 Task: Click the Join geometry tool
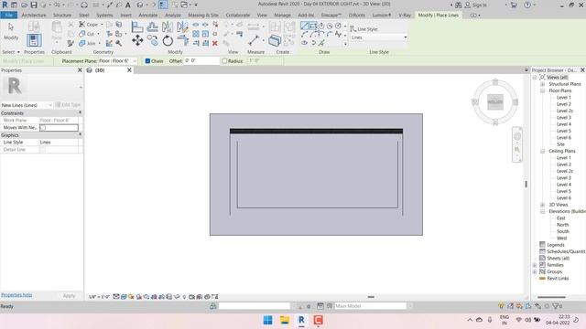[x=88, y=43]
